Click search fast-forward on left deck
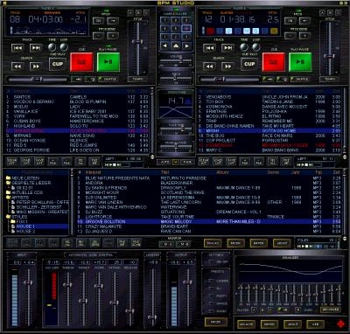This screenshot has width=350, height=334. [36, 66]
